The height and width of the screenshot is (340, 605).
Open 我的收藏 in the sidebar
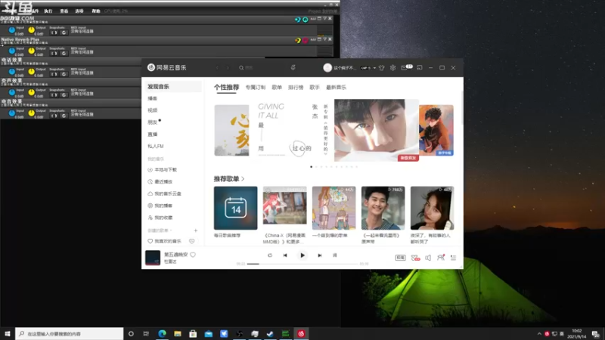[160, 218]
